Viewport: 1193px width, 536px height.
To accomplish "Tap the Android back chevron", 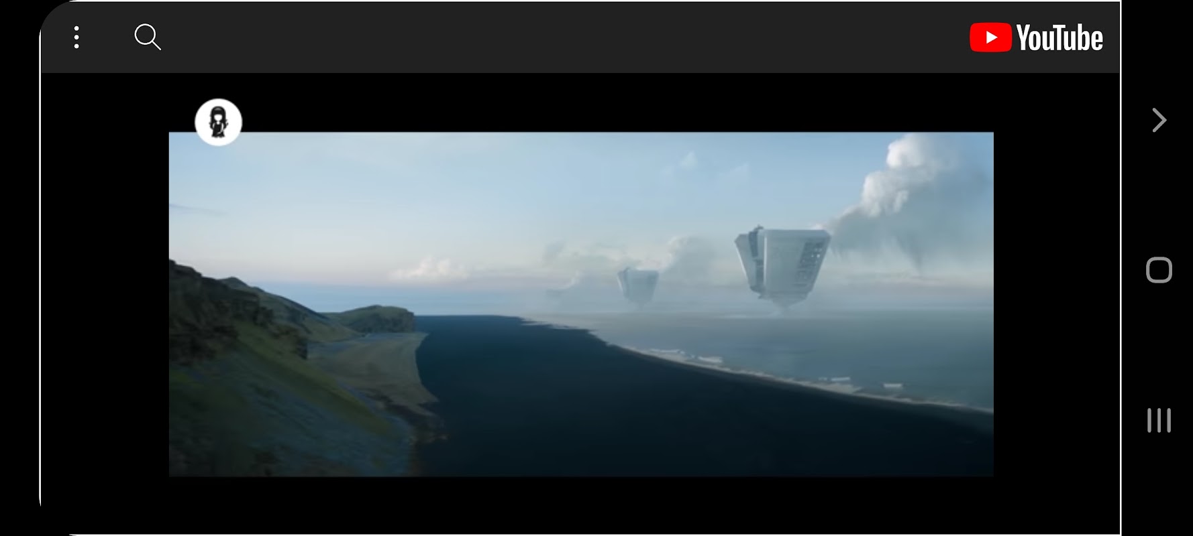I will click(x=1159, y=120).
